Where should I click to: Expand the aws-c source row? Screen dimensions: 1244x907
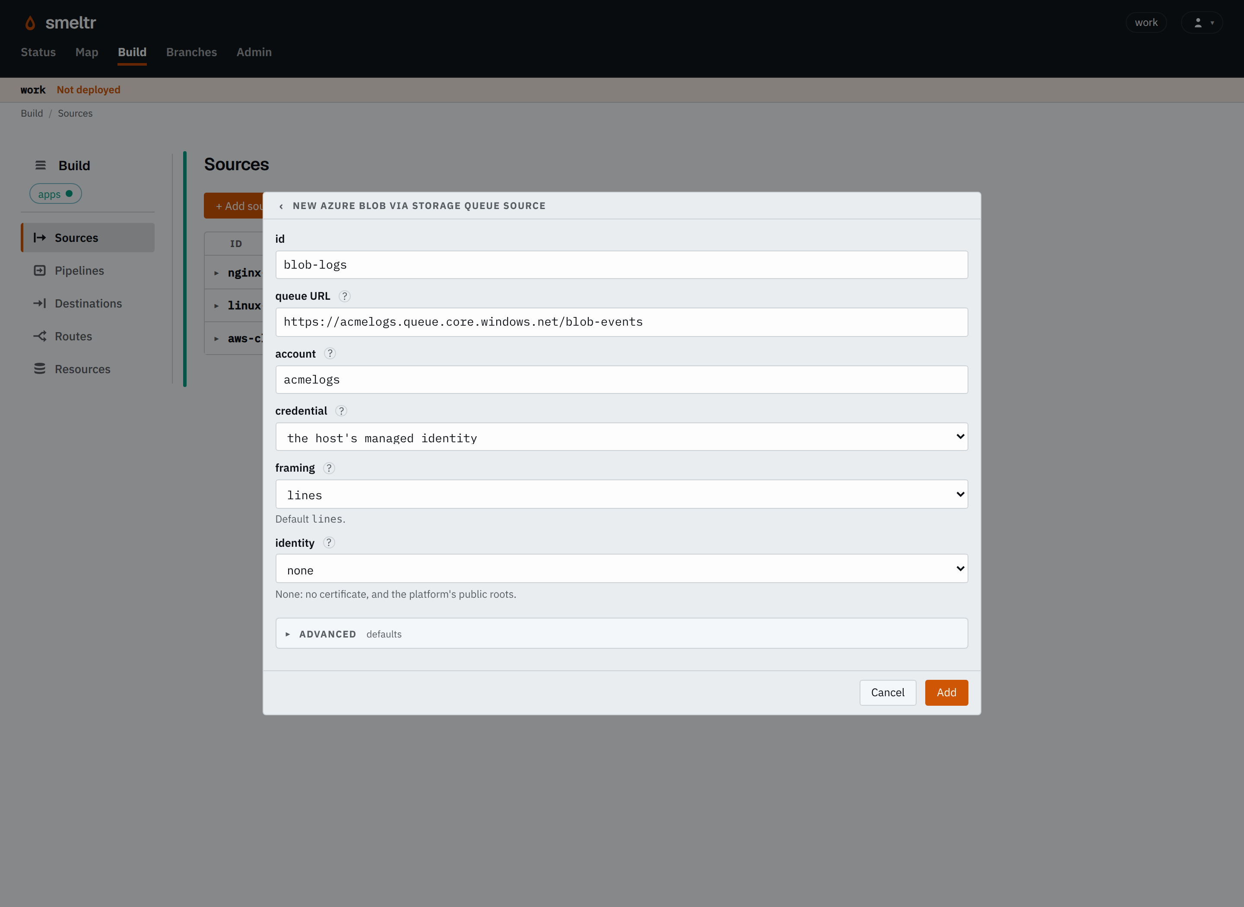point(216,339)
